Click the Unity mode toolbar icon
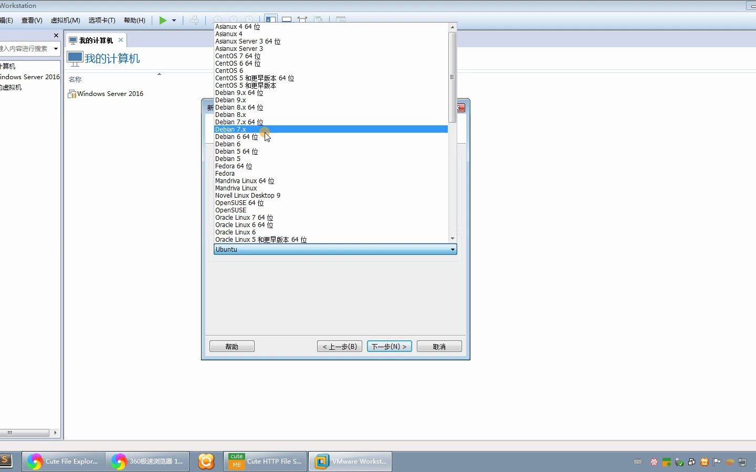This screenshot has height=472, width=756. point(318,20)
